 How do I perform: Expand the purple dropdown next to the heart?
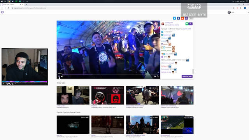tap(191, 24)
